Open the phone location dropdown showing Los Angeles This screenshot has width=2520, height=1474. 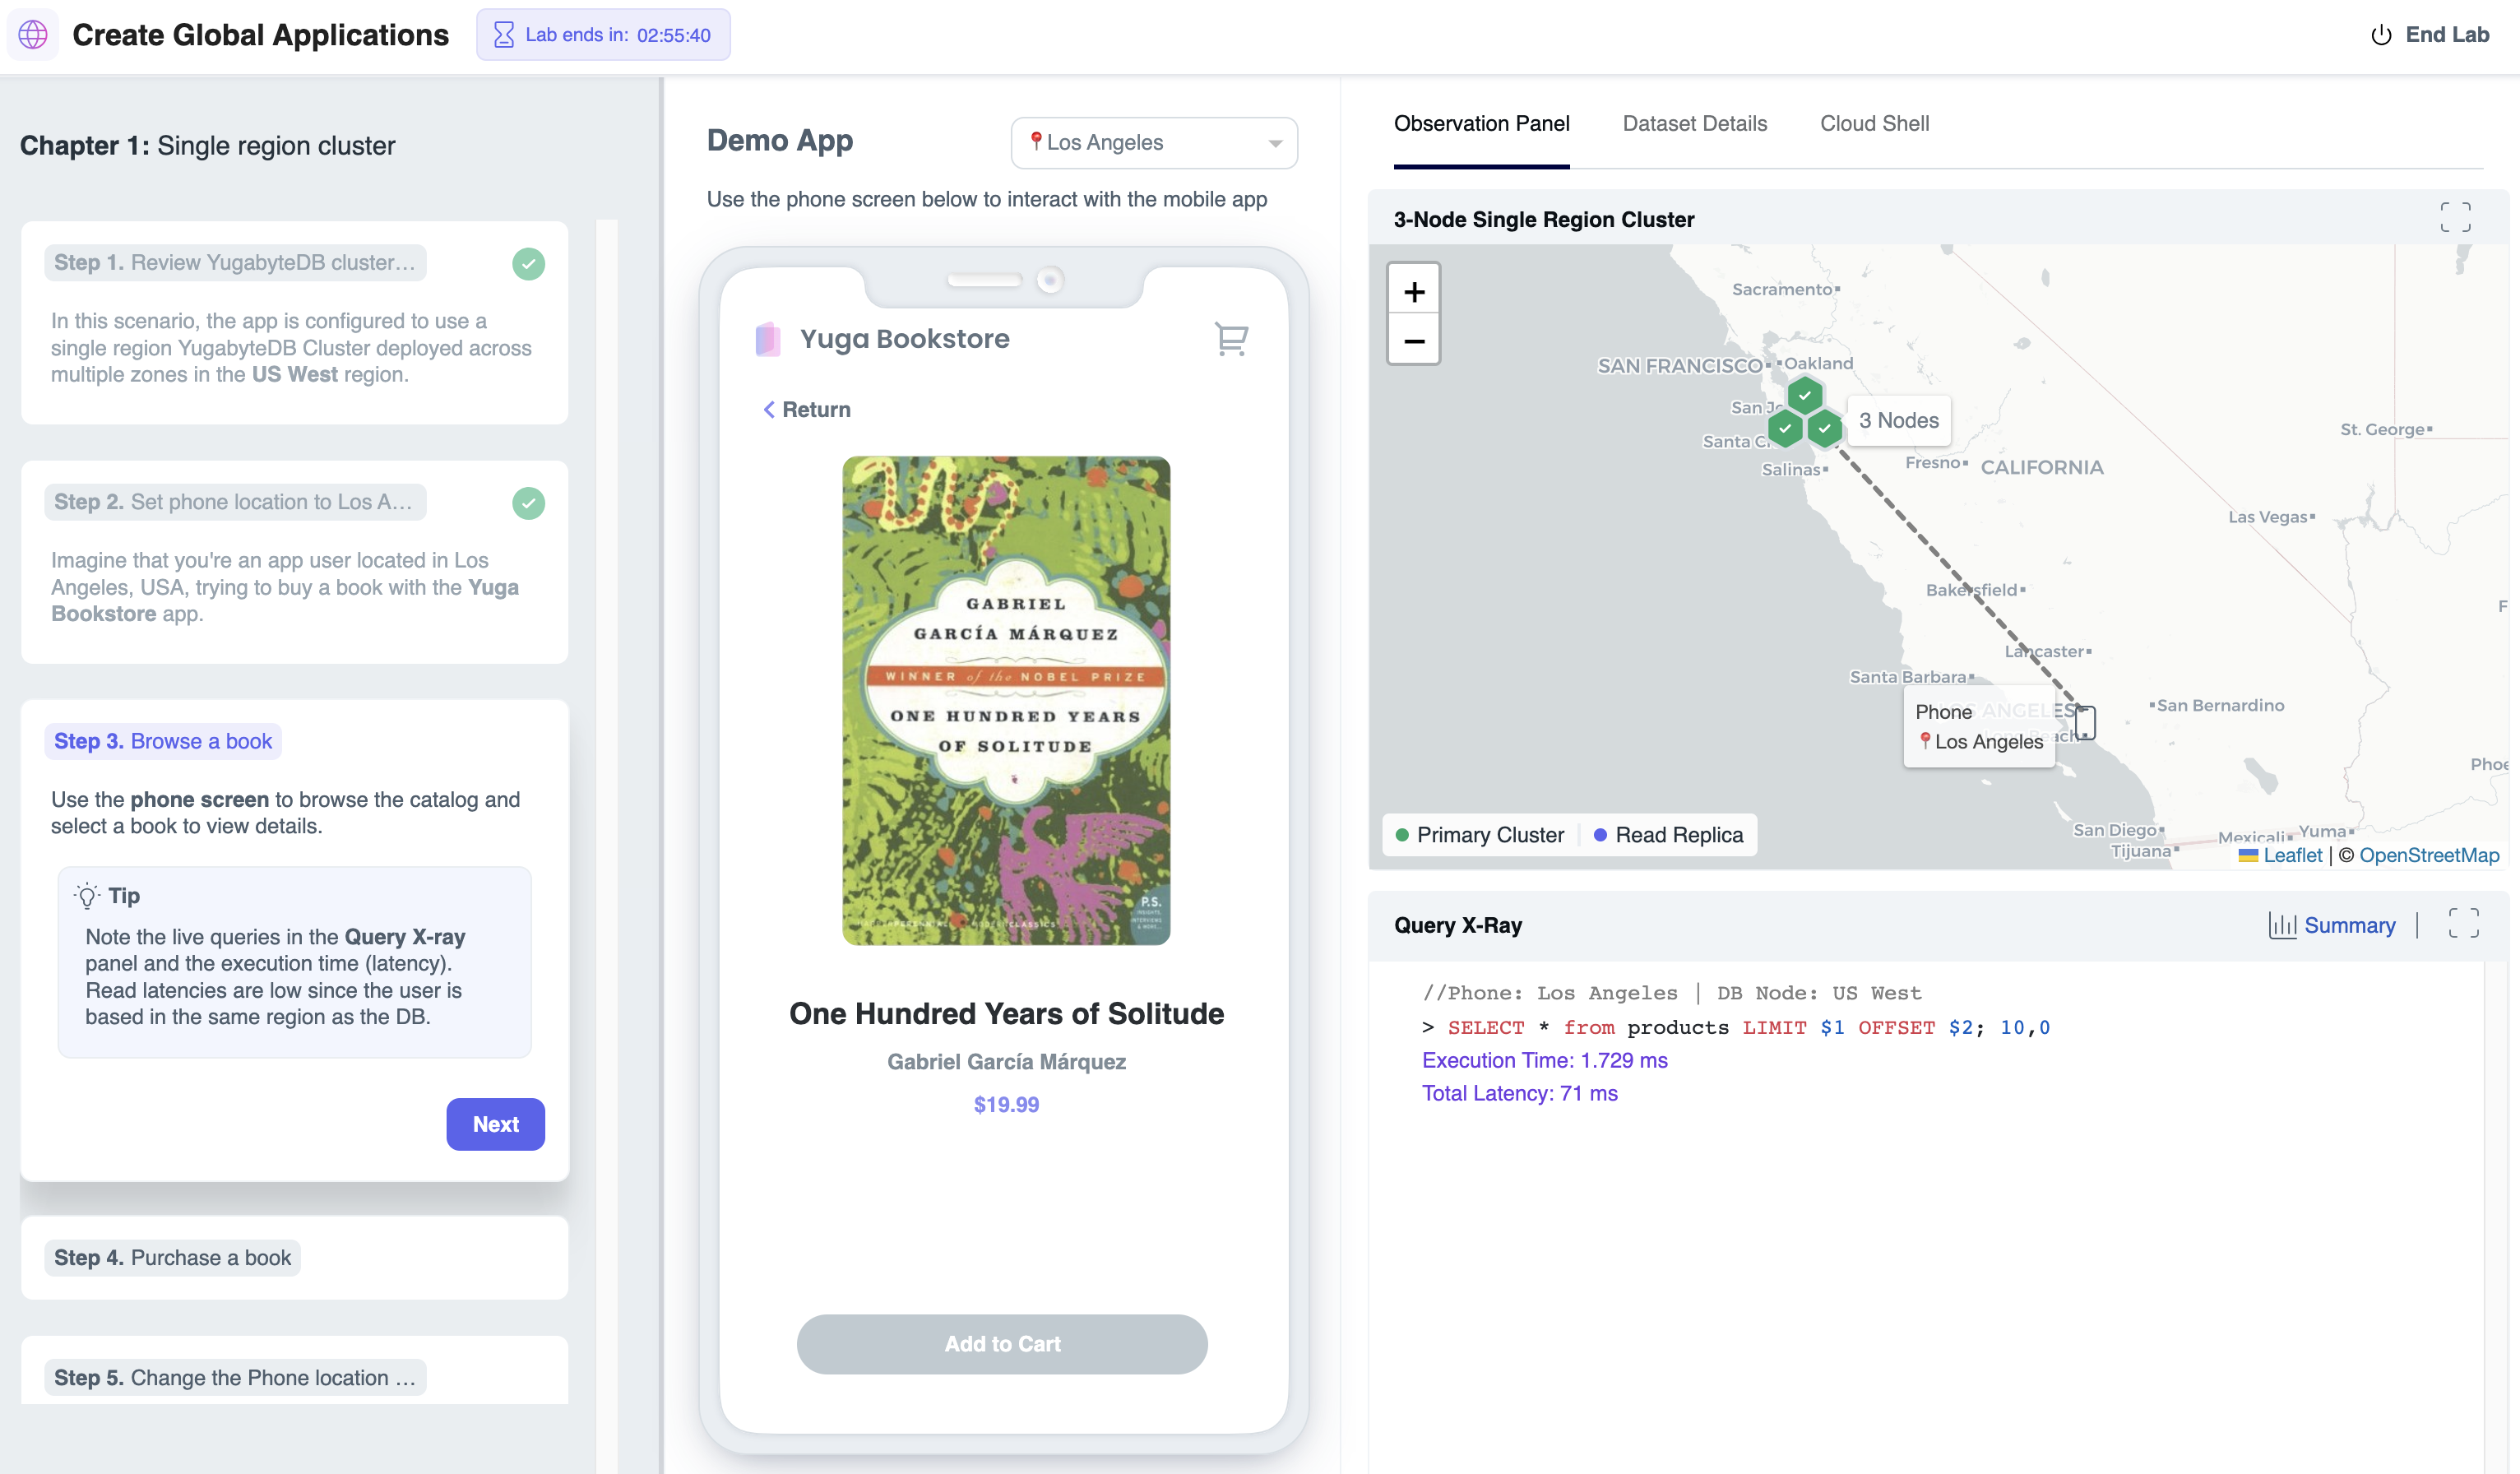click(1154, 142)
